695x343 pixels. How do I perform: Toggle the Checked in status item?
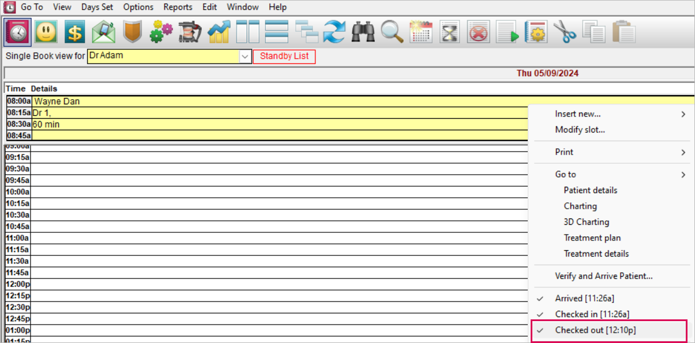[592, 314]
